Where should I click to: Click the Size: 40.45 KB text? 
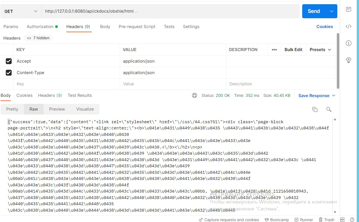coord(277,95)
